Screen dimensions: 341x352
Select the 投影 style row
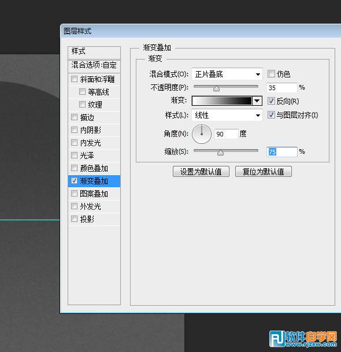click(x=94, y=219)
